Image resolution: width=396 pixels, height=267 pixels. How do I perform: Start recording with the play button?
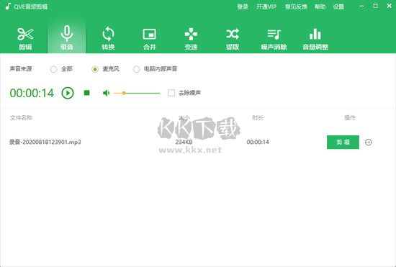(x=68, y=93)
